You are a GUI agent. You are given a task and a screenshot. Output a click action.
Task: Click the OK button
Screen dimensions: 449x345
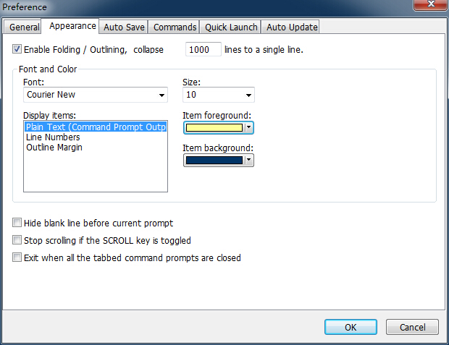pyautogui.click(x=351, y=327)
